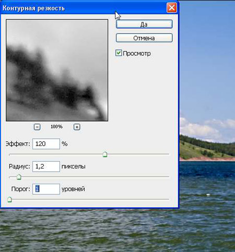235x252 pixels.
Task: Cancel via the Отмена button
Action: pyautogui.click(x=144, y=38)
